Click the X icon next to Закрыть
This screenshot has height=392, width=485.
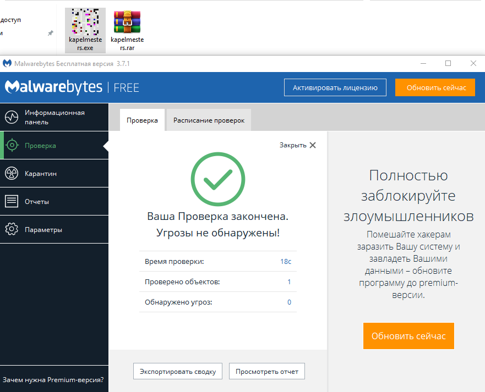pyautogui.click(x=313, y=145)
